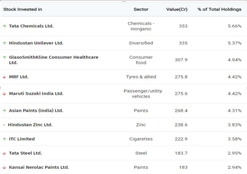Open Maruti Suzuki India Ltd. link

coord(36,94)
